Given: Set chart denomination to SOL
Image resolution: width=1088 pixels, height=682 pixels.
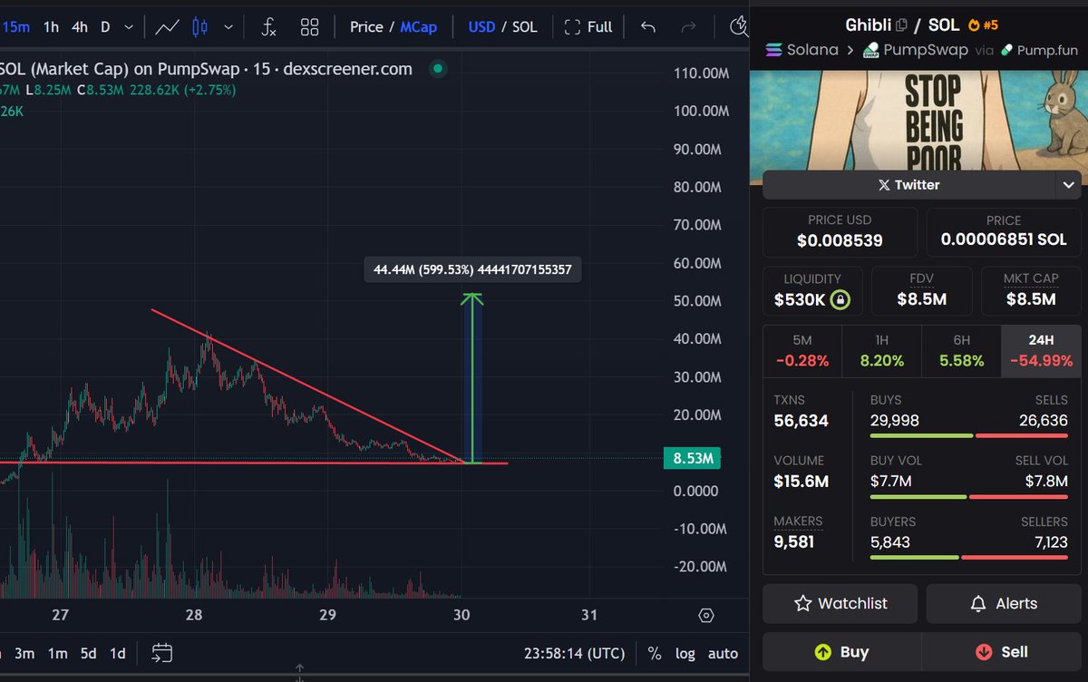Looking at the screenshot, I should point(525,26).
